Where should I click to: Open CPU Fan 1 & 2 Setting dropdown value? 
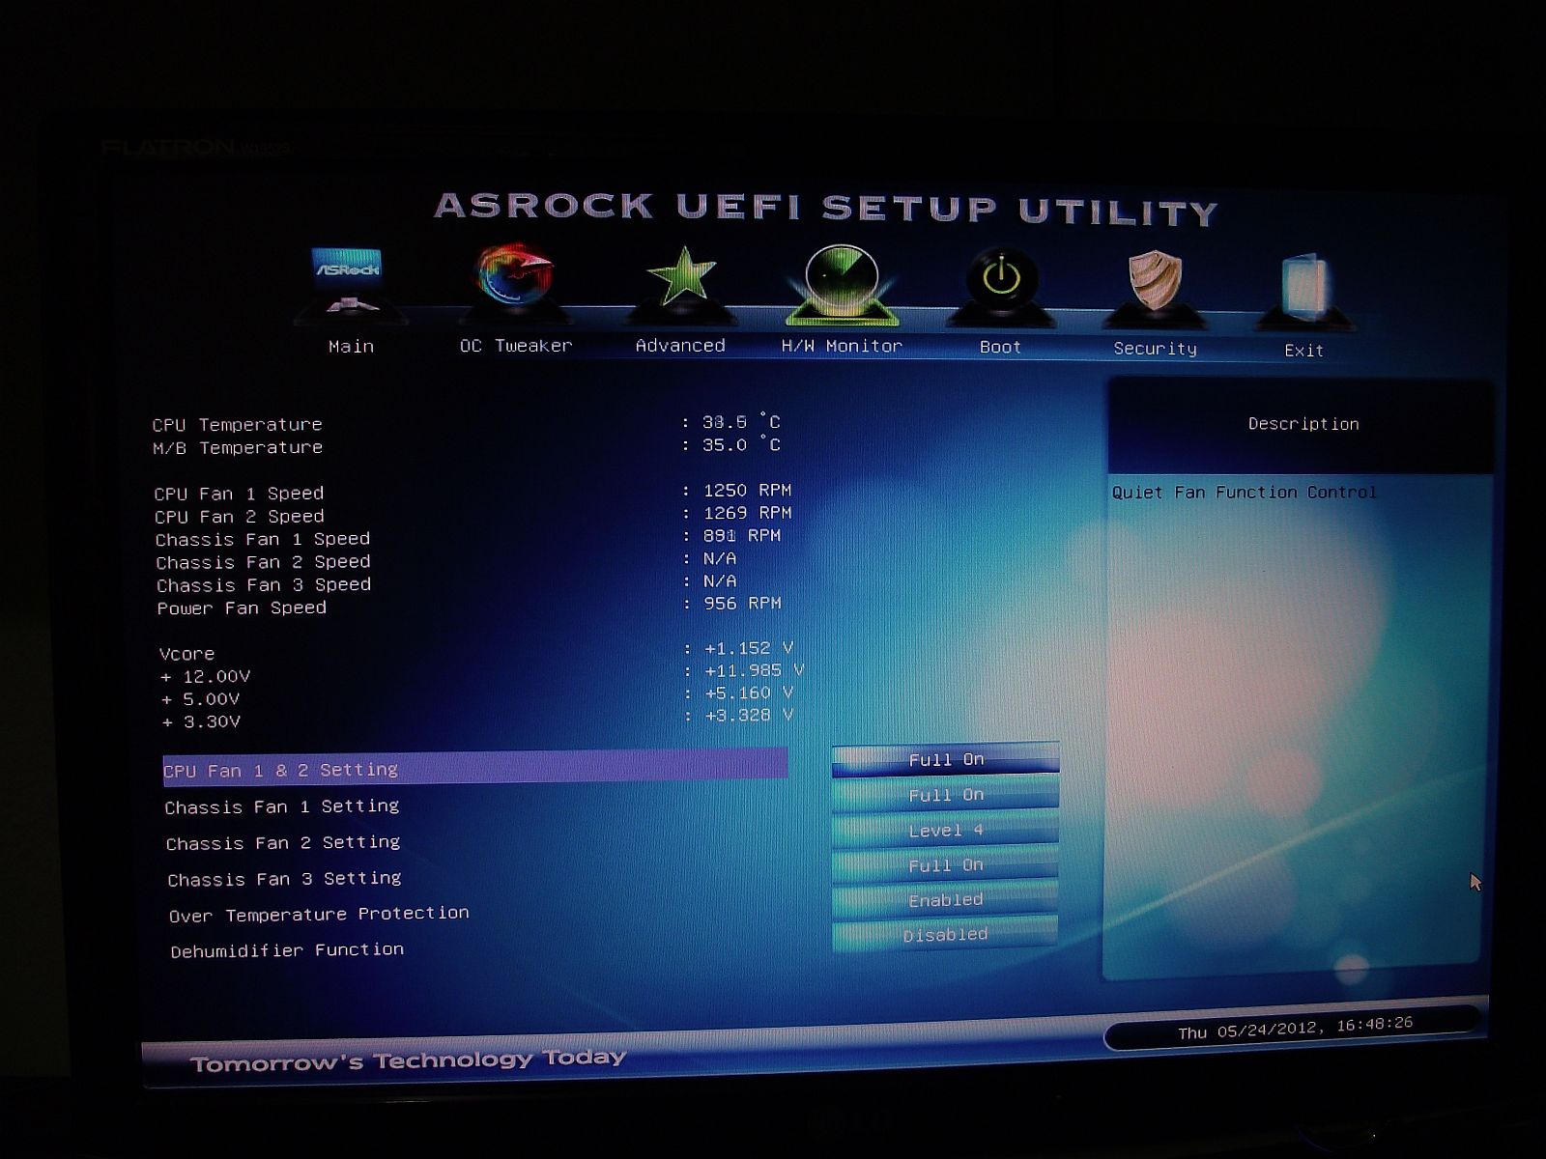tap(946, 759)
